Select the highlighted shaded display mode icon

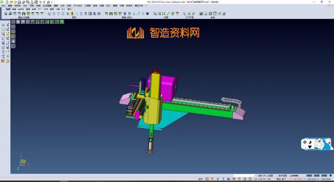click(x=72, y=14)
